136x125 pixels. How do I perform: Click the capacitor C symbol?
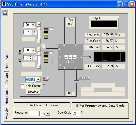tap(46, 82)
